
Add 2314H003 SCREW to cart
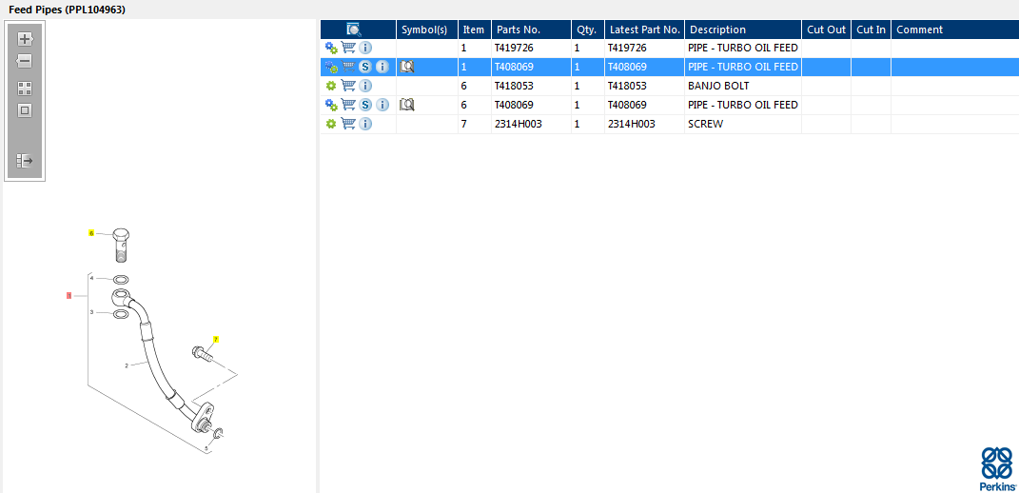coord(348,124)
